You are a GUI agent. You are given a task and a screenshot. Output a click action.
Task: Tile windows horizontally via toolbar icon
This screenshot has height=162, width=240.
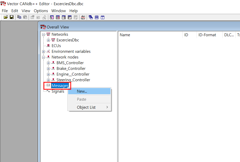97,18
